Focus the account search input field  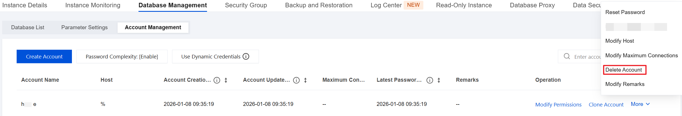point(587,57)
